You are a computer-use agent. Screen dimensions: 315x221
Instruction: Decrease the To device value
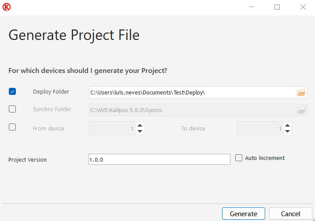287,131
